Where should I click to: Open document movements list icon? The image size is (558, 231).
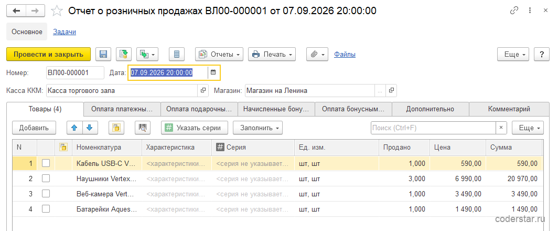tap(177, 54)
